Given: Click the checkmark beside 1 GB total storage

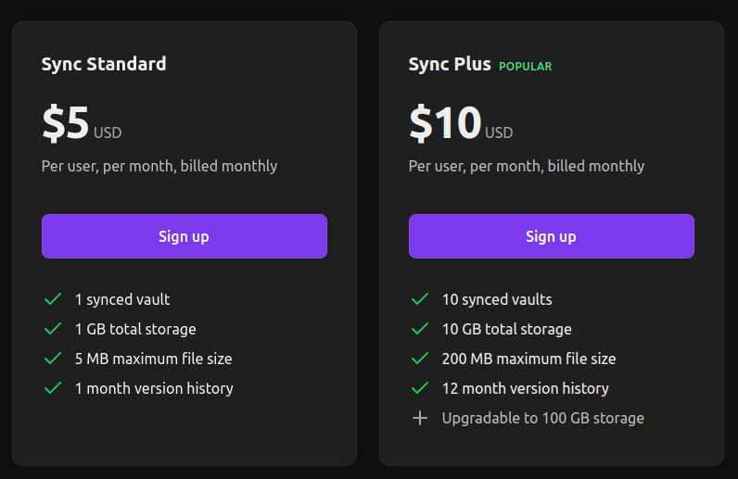Looking at the screenshot, I should [53, 329].
